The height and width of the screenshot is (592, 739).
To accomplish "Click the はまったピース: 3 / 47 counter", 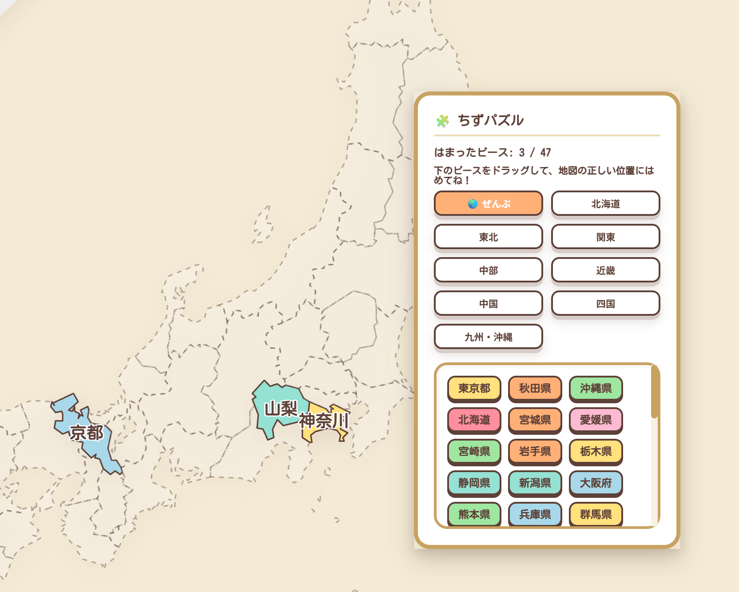I will tap(493, 152).
